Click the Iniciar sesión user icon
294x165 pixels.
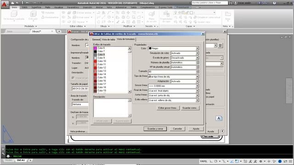coord(236,3)
